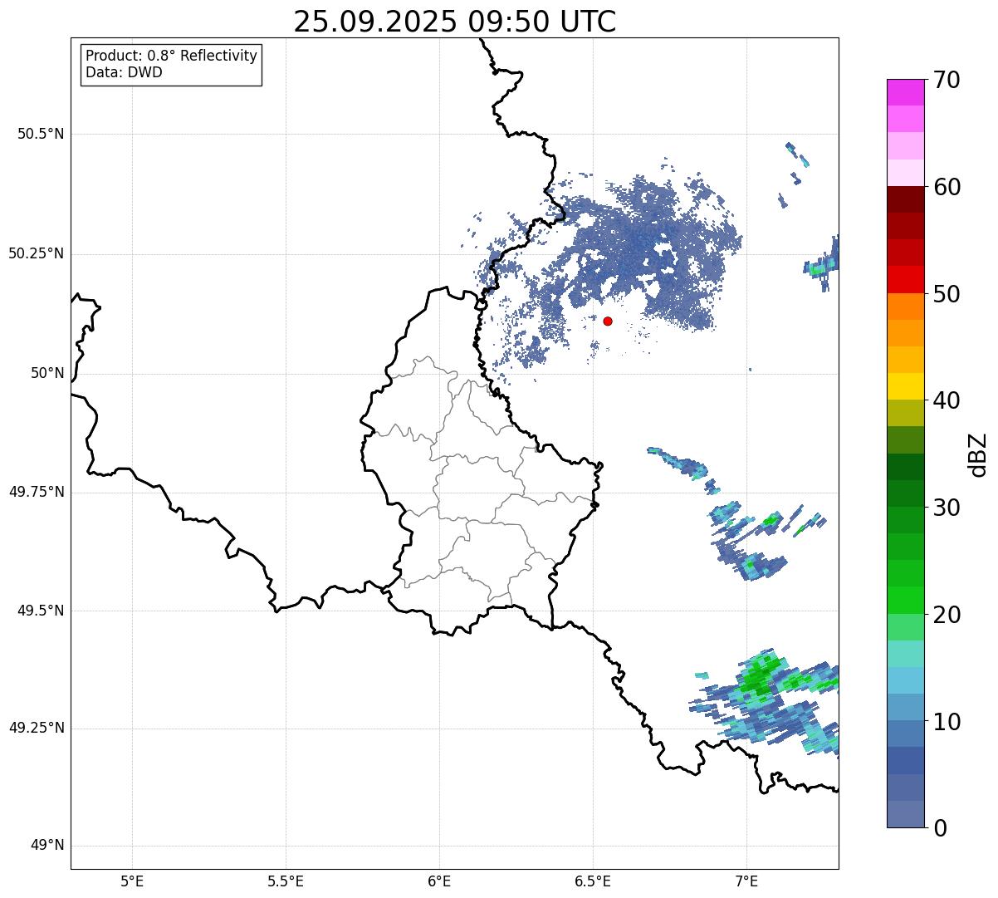Click the colorbar tick label 20
Screen dimensions: 998x898
[947, 615]
